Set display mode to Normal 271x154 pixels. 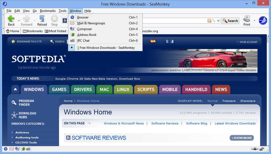click(213, 101)
